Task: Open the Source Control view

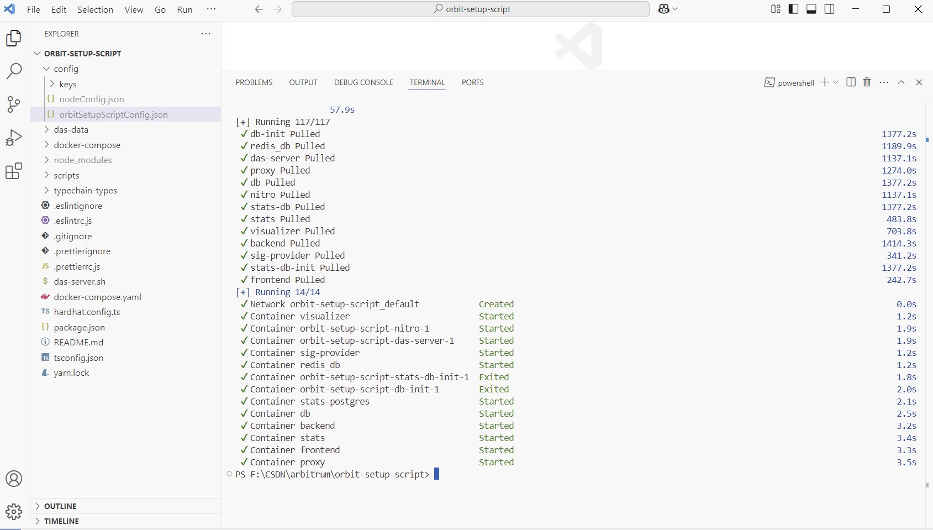Action: click(14, 104)
